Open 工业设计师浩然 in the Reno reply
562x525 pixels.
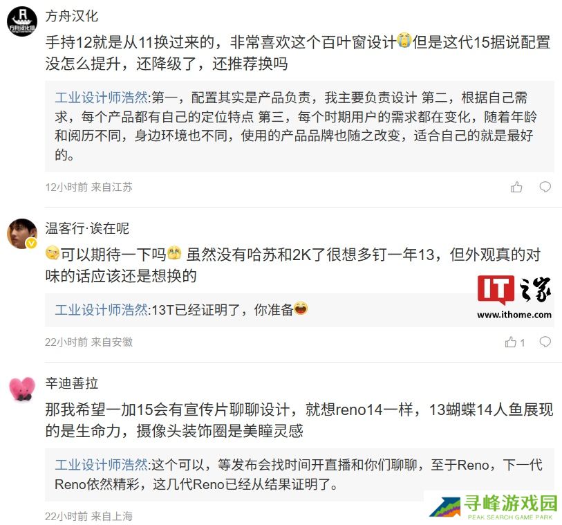coord(102,465)
